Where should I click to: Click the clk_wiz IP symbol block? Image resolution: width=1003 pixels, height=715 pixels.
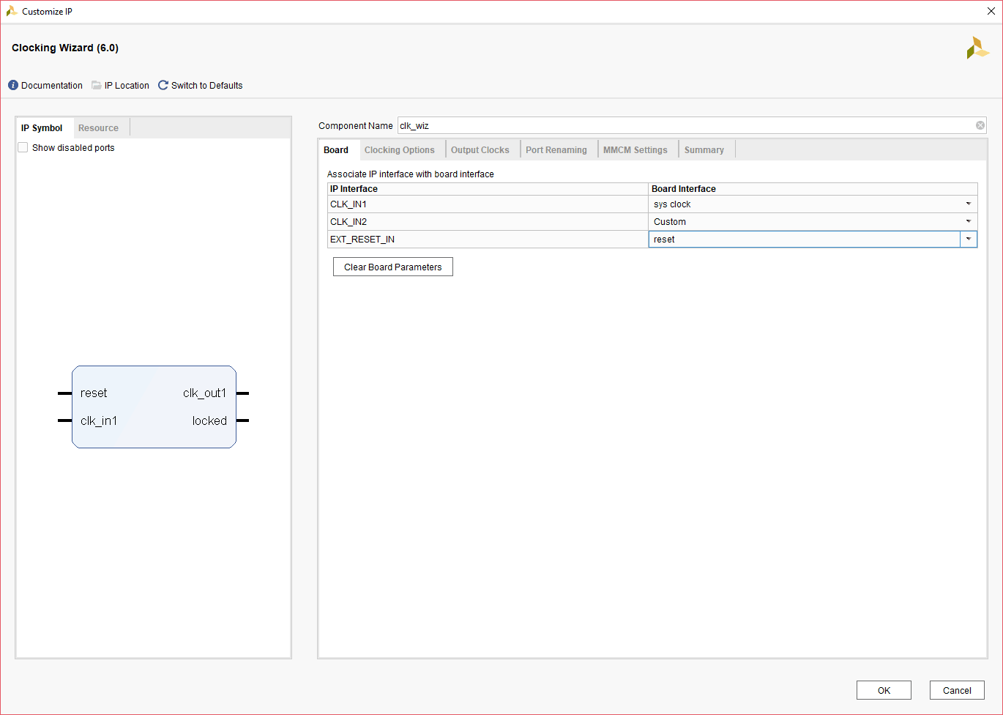point(154,407)
